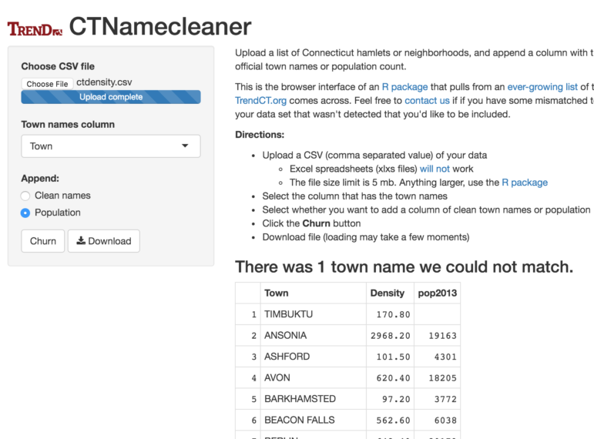Click the 6038 population value
The height and width of the screenshot is (439, 594).
click(x=445, y=421)
